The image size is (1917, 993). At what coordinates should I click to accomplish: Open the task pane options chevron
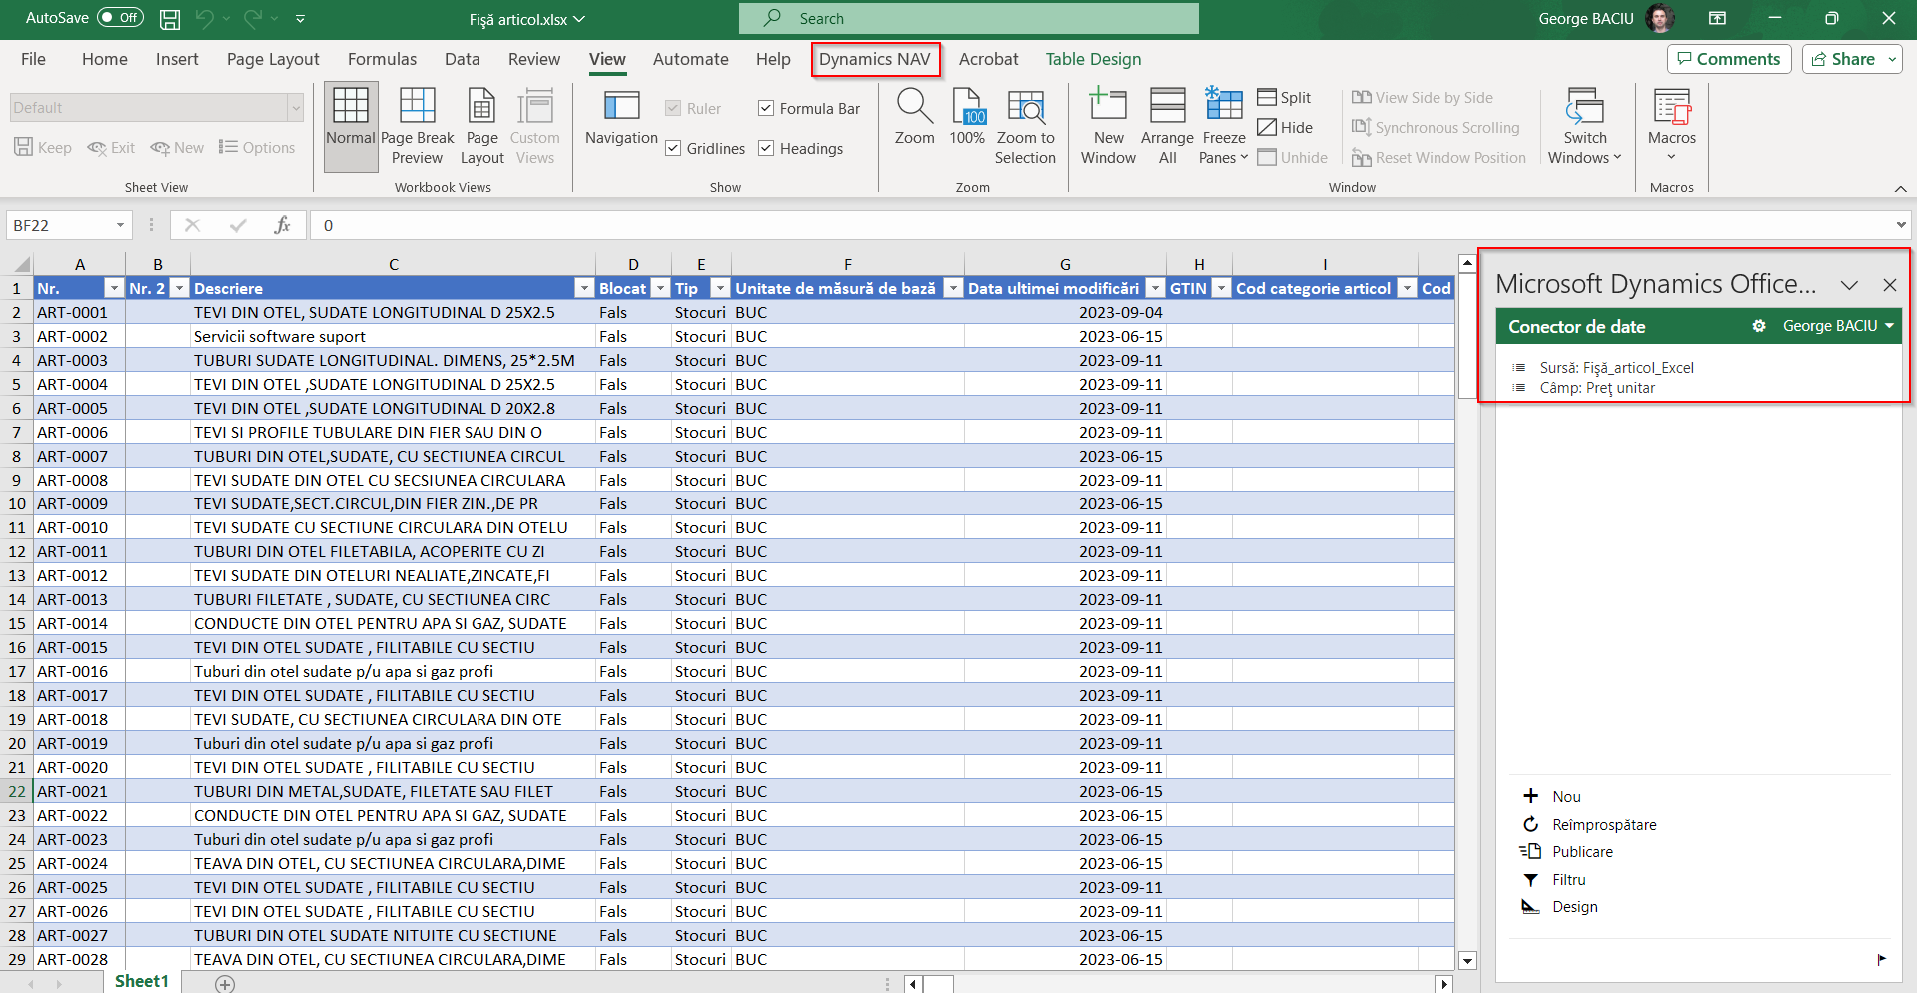click(x=1849, y=285)
